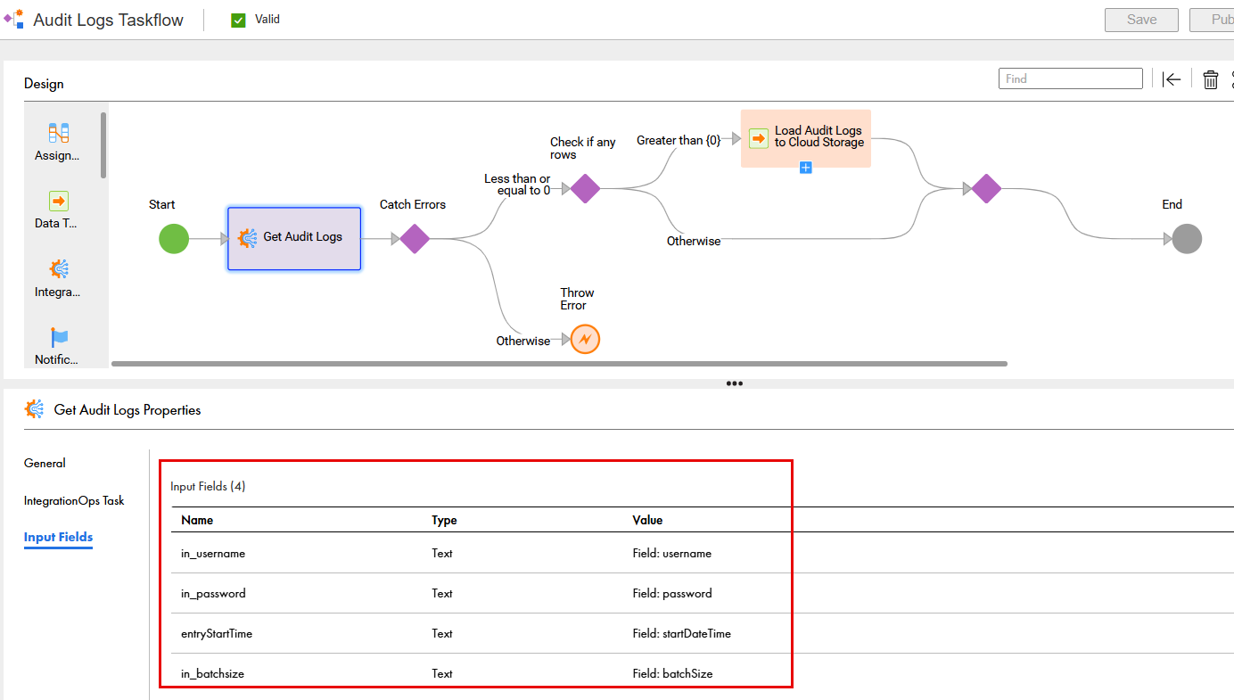Click the taskflow logo icon in title
1234x700 pixels.
click(14, 19)
